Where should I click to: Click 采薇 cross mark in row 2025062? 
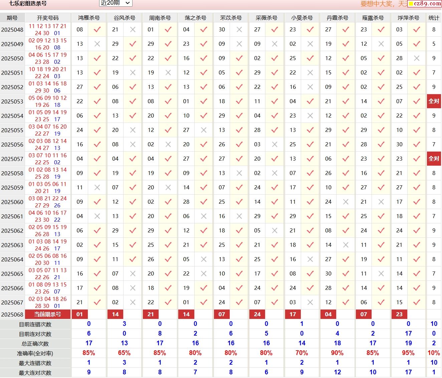pyautogui.click(x=275, y=230)
